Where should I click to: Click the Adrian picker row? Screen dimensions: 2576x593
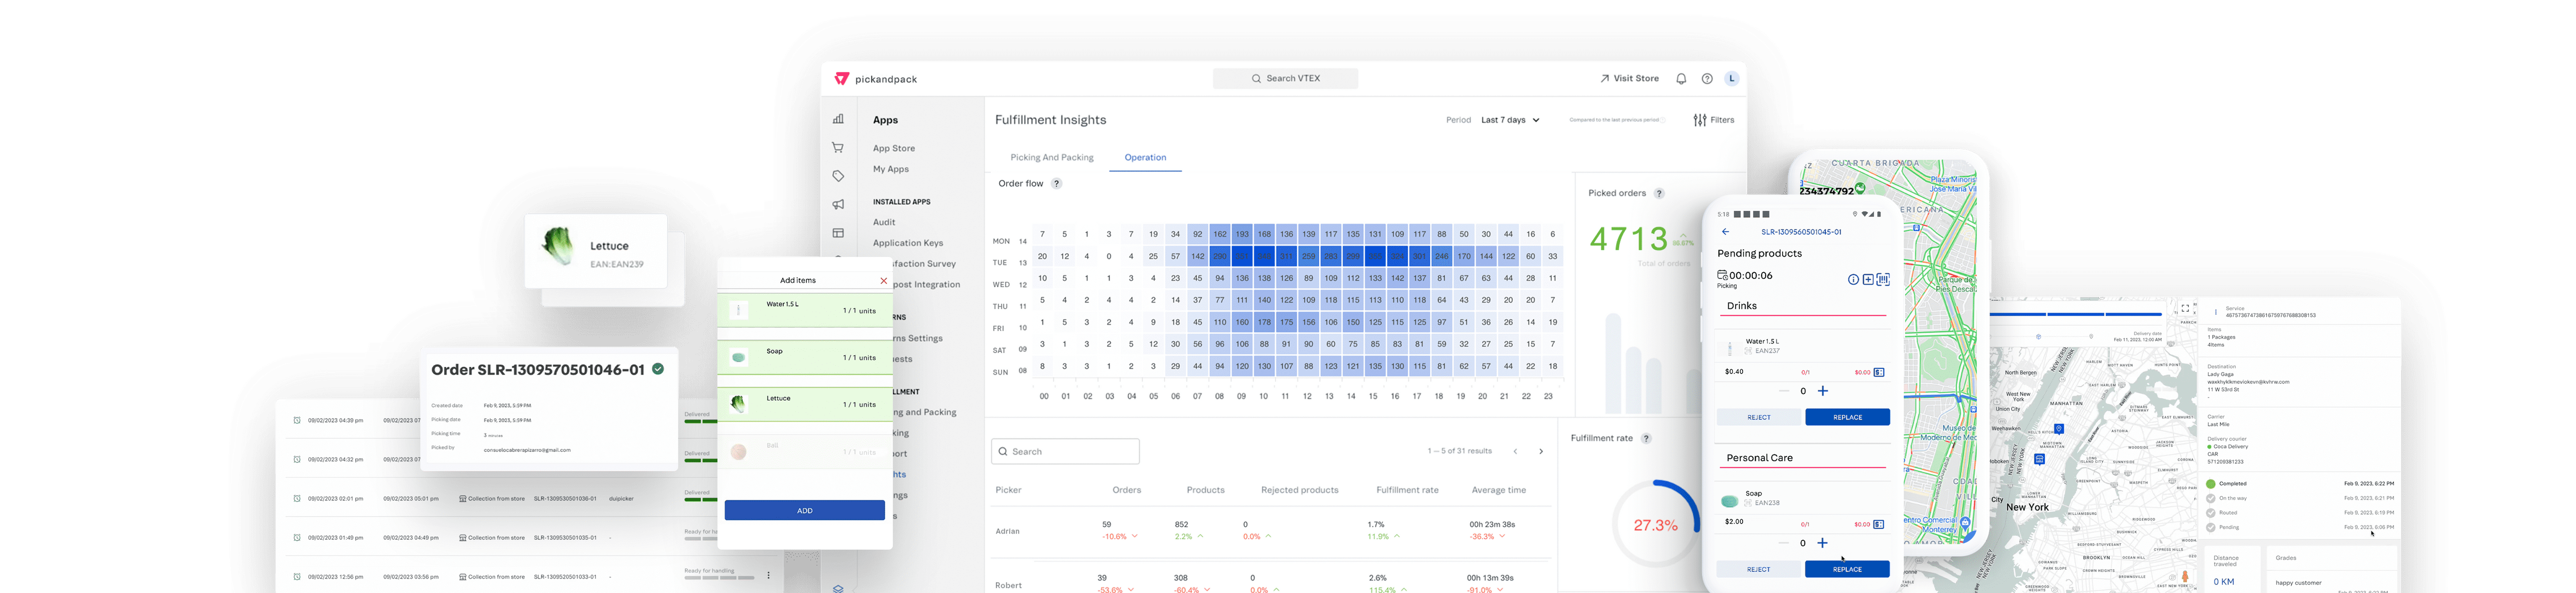coord(1271,531)
